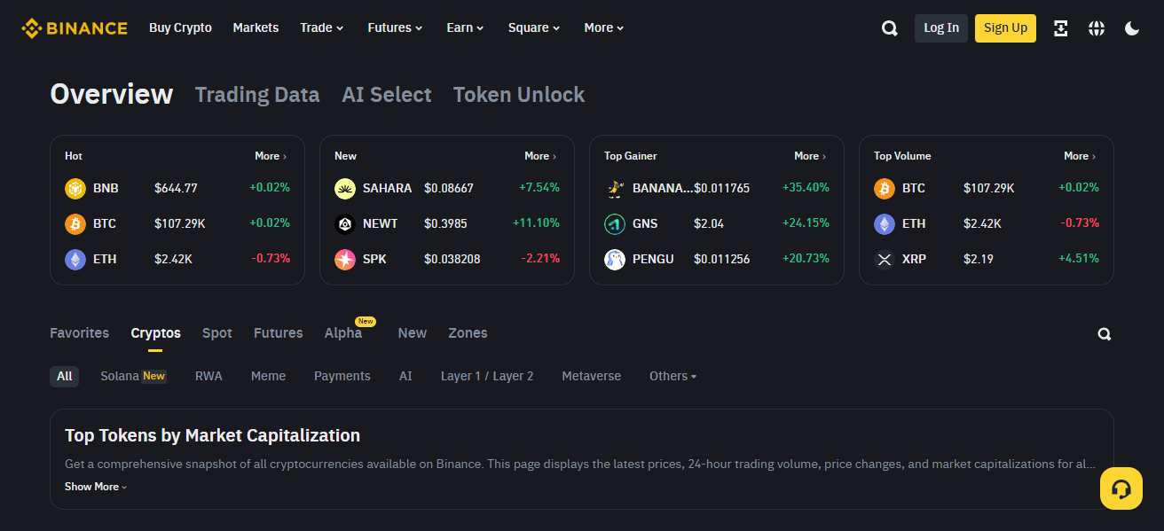The height and width of the screenshot is (531, 1164).
Task: Click the XRP icon in the Top Volume card
Action: point(885,259)
